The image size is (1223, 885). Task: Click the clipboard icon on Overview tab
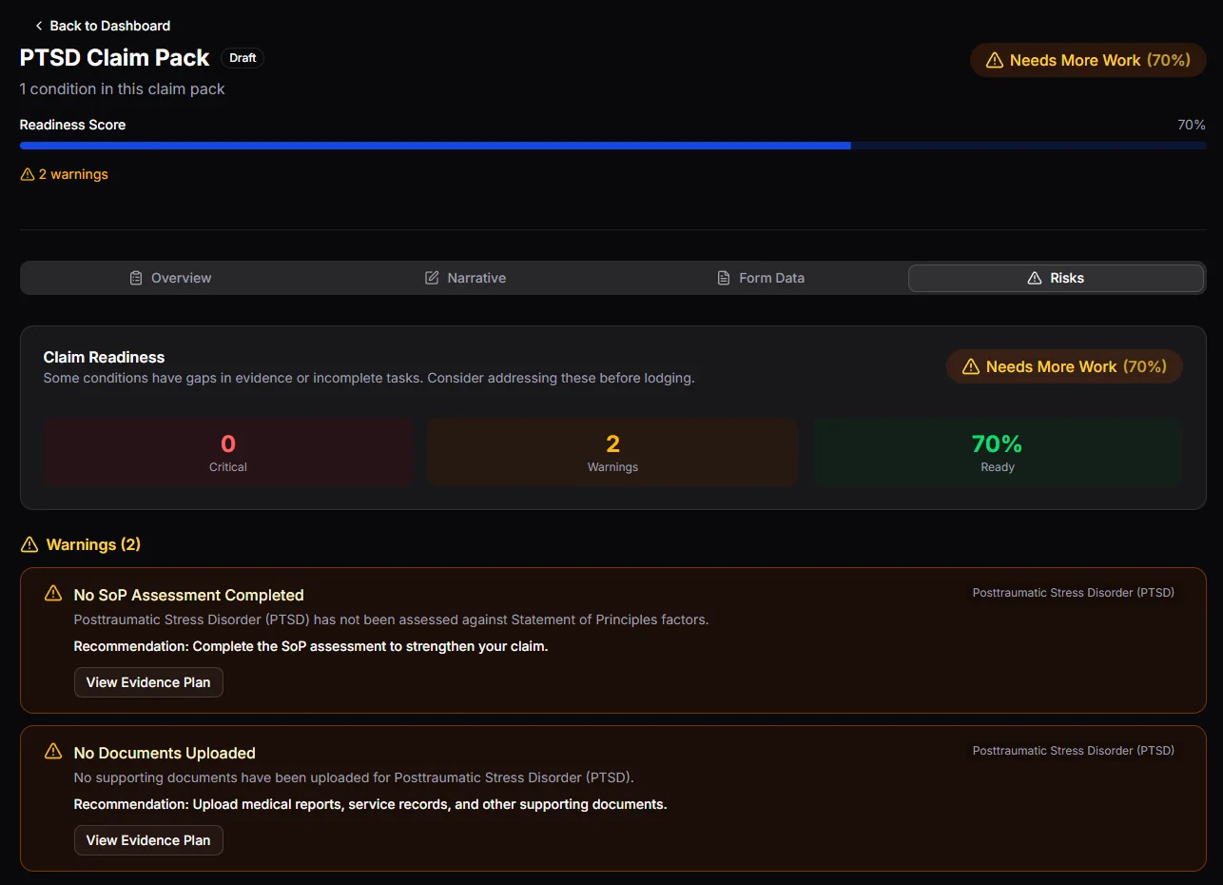tap(136, 278)
